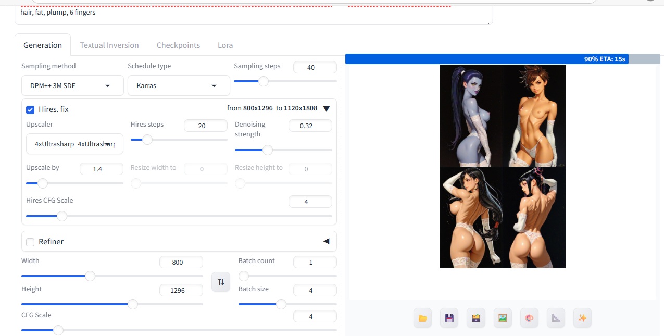Screen dimensions: 664x336
Task: Send image to inpaint palette icon
Action: [x=529, y=318]
